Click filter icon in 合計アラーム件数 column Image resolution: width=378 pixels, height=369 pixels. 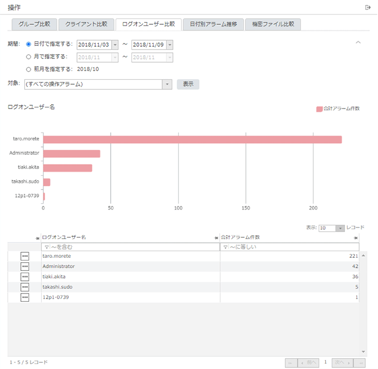click(225, 247)
